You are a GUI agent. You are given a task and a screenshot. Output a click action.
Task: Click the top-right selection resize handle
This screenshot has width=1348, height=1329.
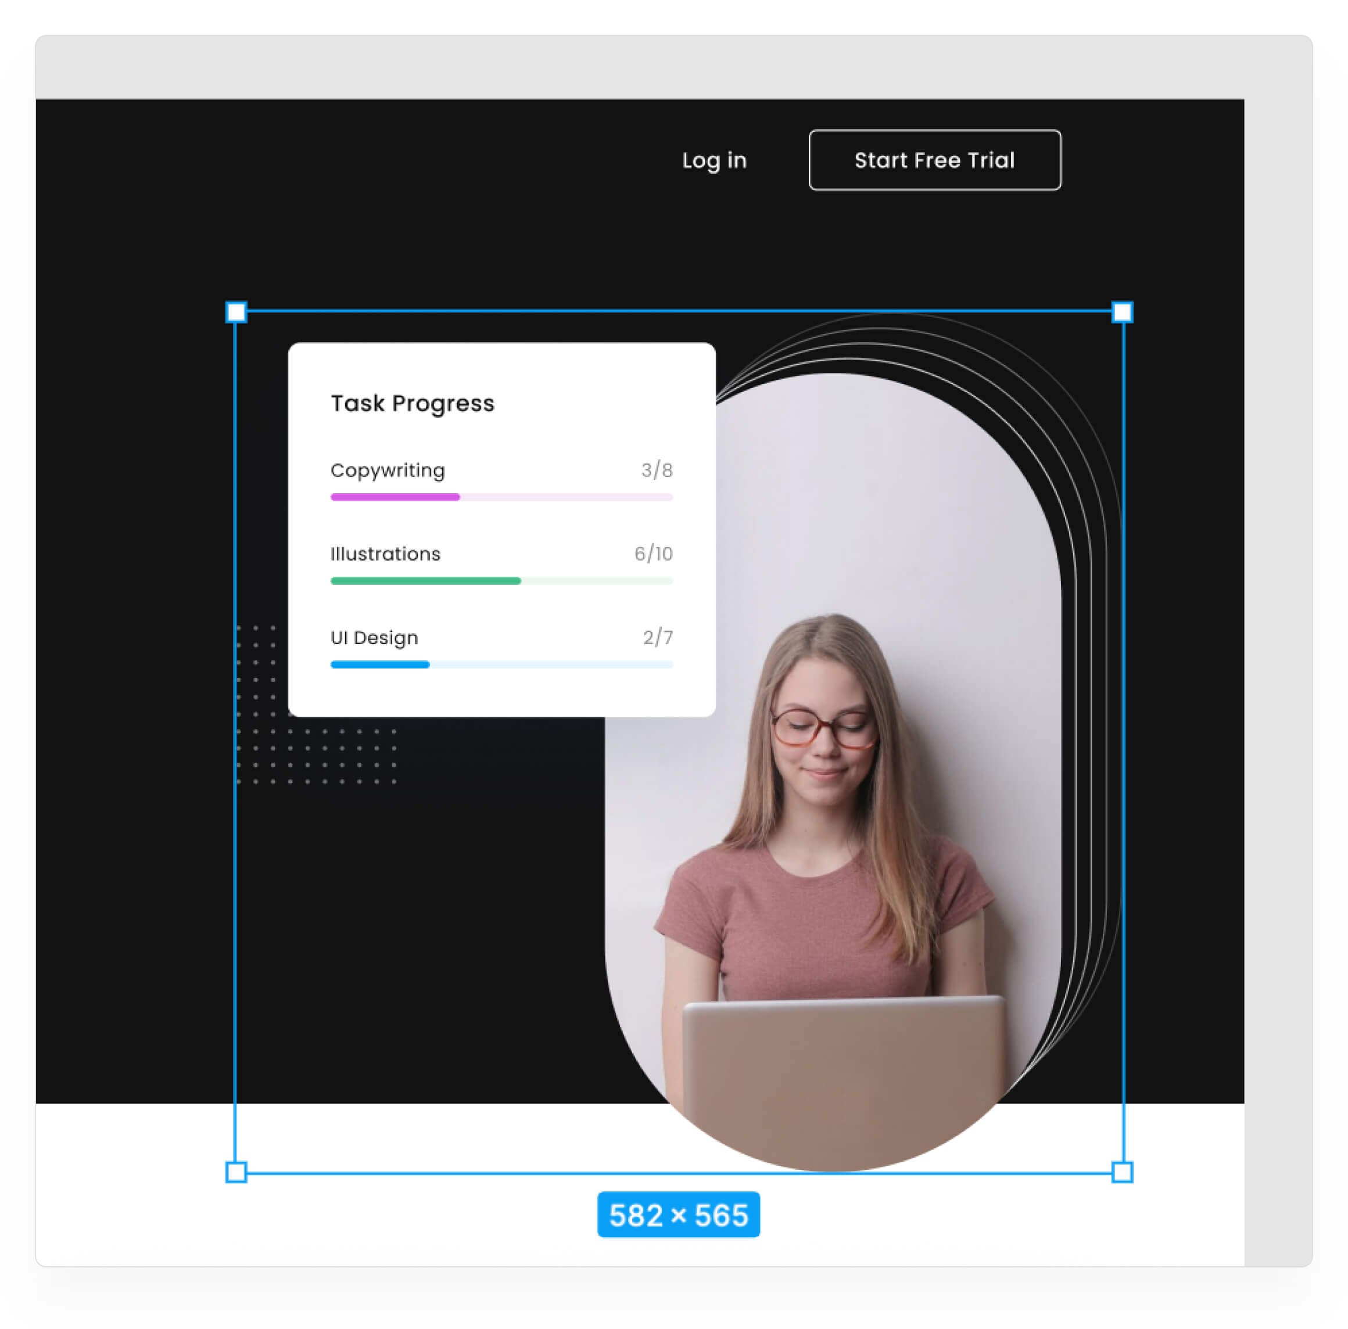tap(1122, 312)
